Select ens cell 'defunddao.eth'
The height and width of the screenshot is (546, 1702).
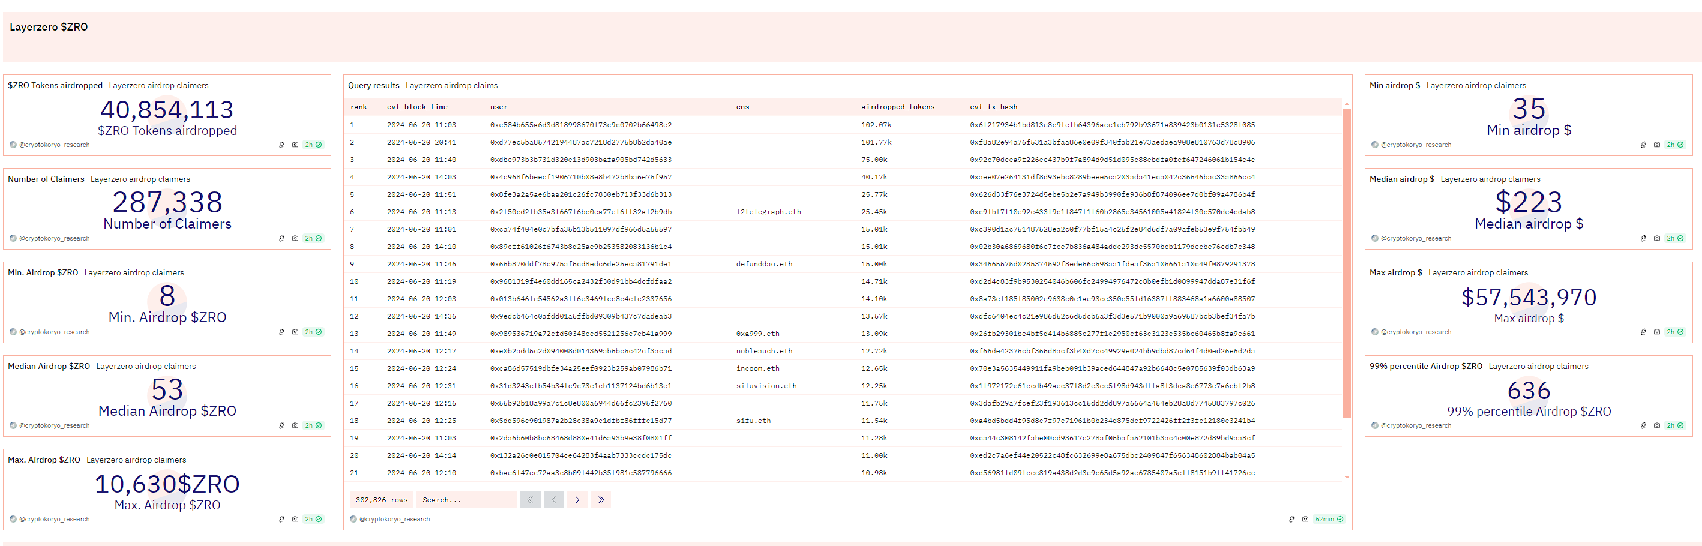[764, 264]
